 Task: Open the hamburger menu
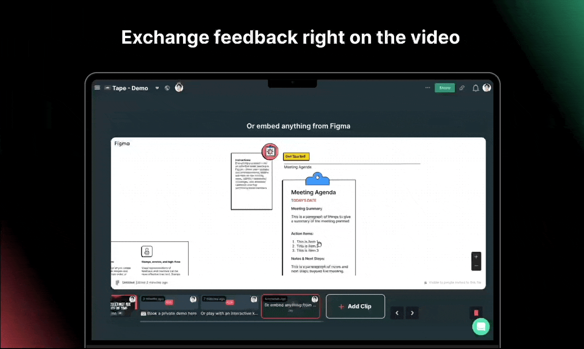pos(97,88)
